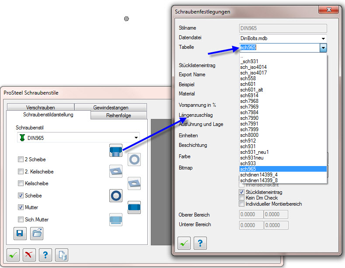Uncheck the Mutter checkbox

pyautogui.click(x=21, y=207)
